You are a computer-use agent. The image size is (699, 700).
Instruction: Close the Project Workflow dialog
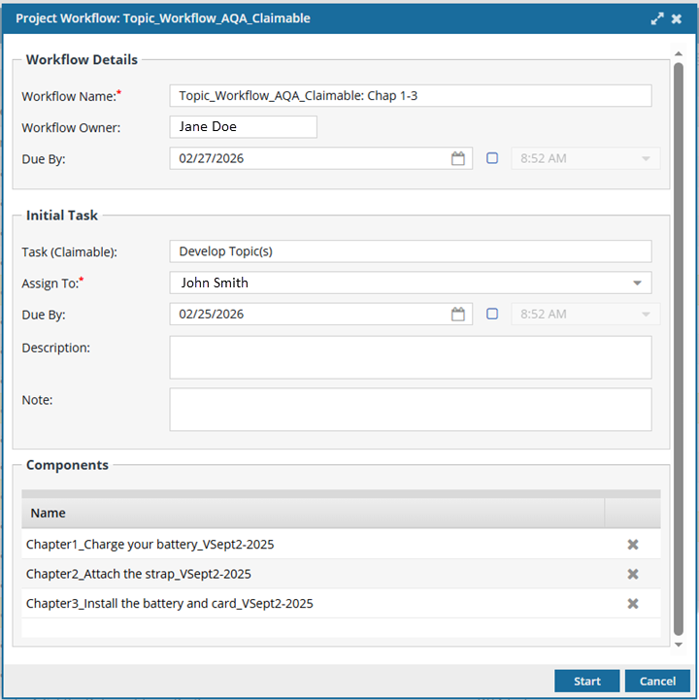point(677,18)
